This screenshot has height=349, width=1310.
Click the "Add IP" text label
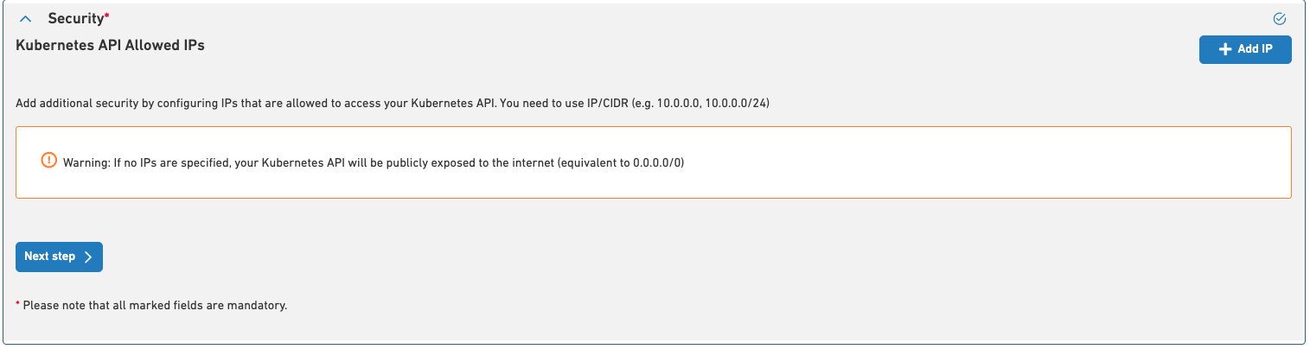[1255, 49]
